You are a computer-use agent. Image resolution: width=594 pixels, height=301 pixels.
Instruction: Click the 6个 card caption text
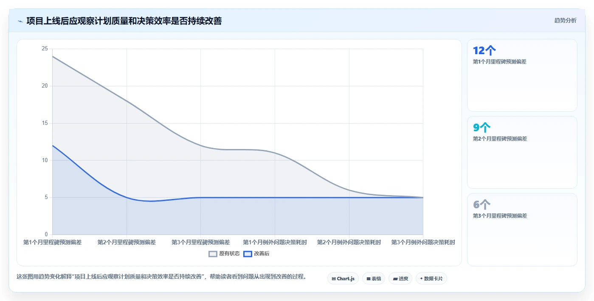[x=500, y=216]
